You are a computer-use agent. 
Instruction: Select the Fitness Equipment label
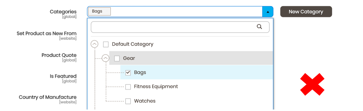[x=156, y=87]
